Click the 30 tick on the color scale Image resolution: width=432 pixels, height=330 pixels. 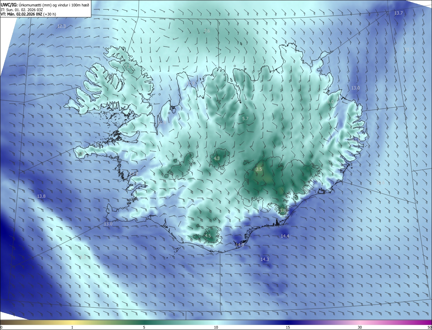pyautogui.click(x=360, y=327)
